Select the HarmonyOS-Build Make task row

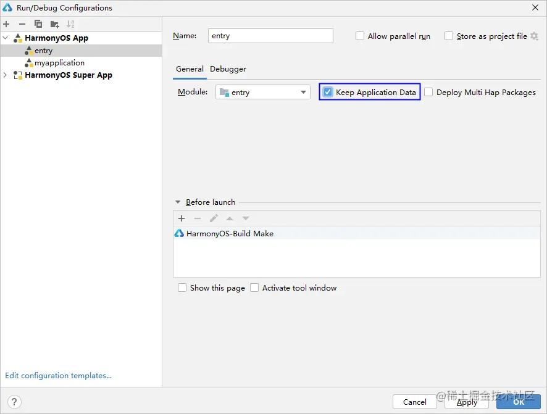click(x=356, y=233)
